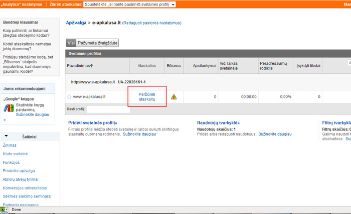Click the Google knygos books icon
Screen dimensions: 351x214
[x=9, y=108]
